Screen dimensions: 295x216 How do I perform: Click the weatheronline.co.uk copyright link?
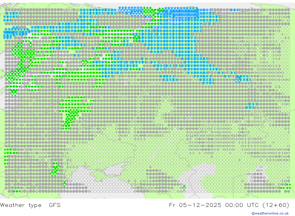coord(270,213)
